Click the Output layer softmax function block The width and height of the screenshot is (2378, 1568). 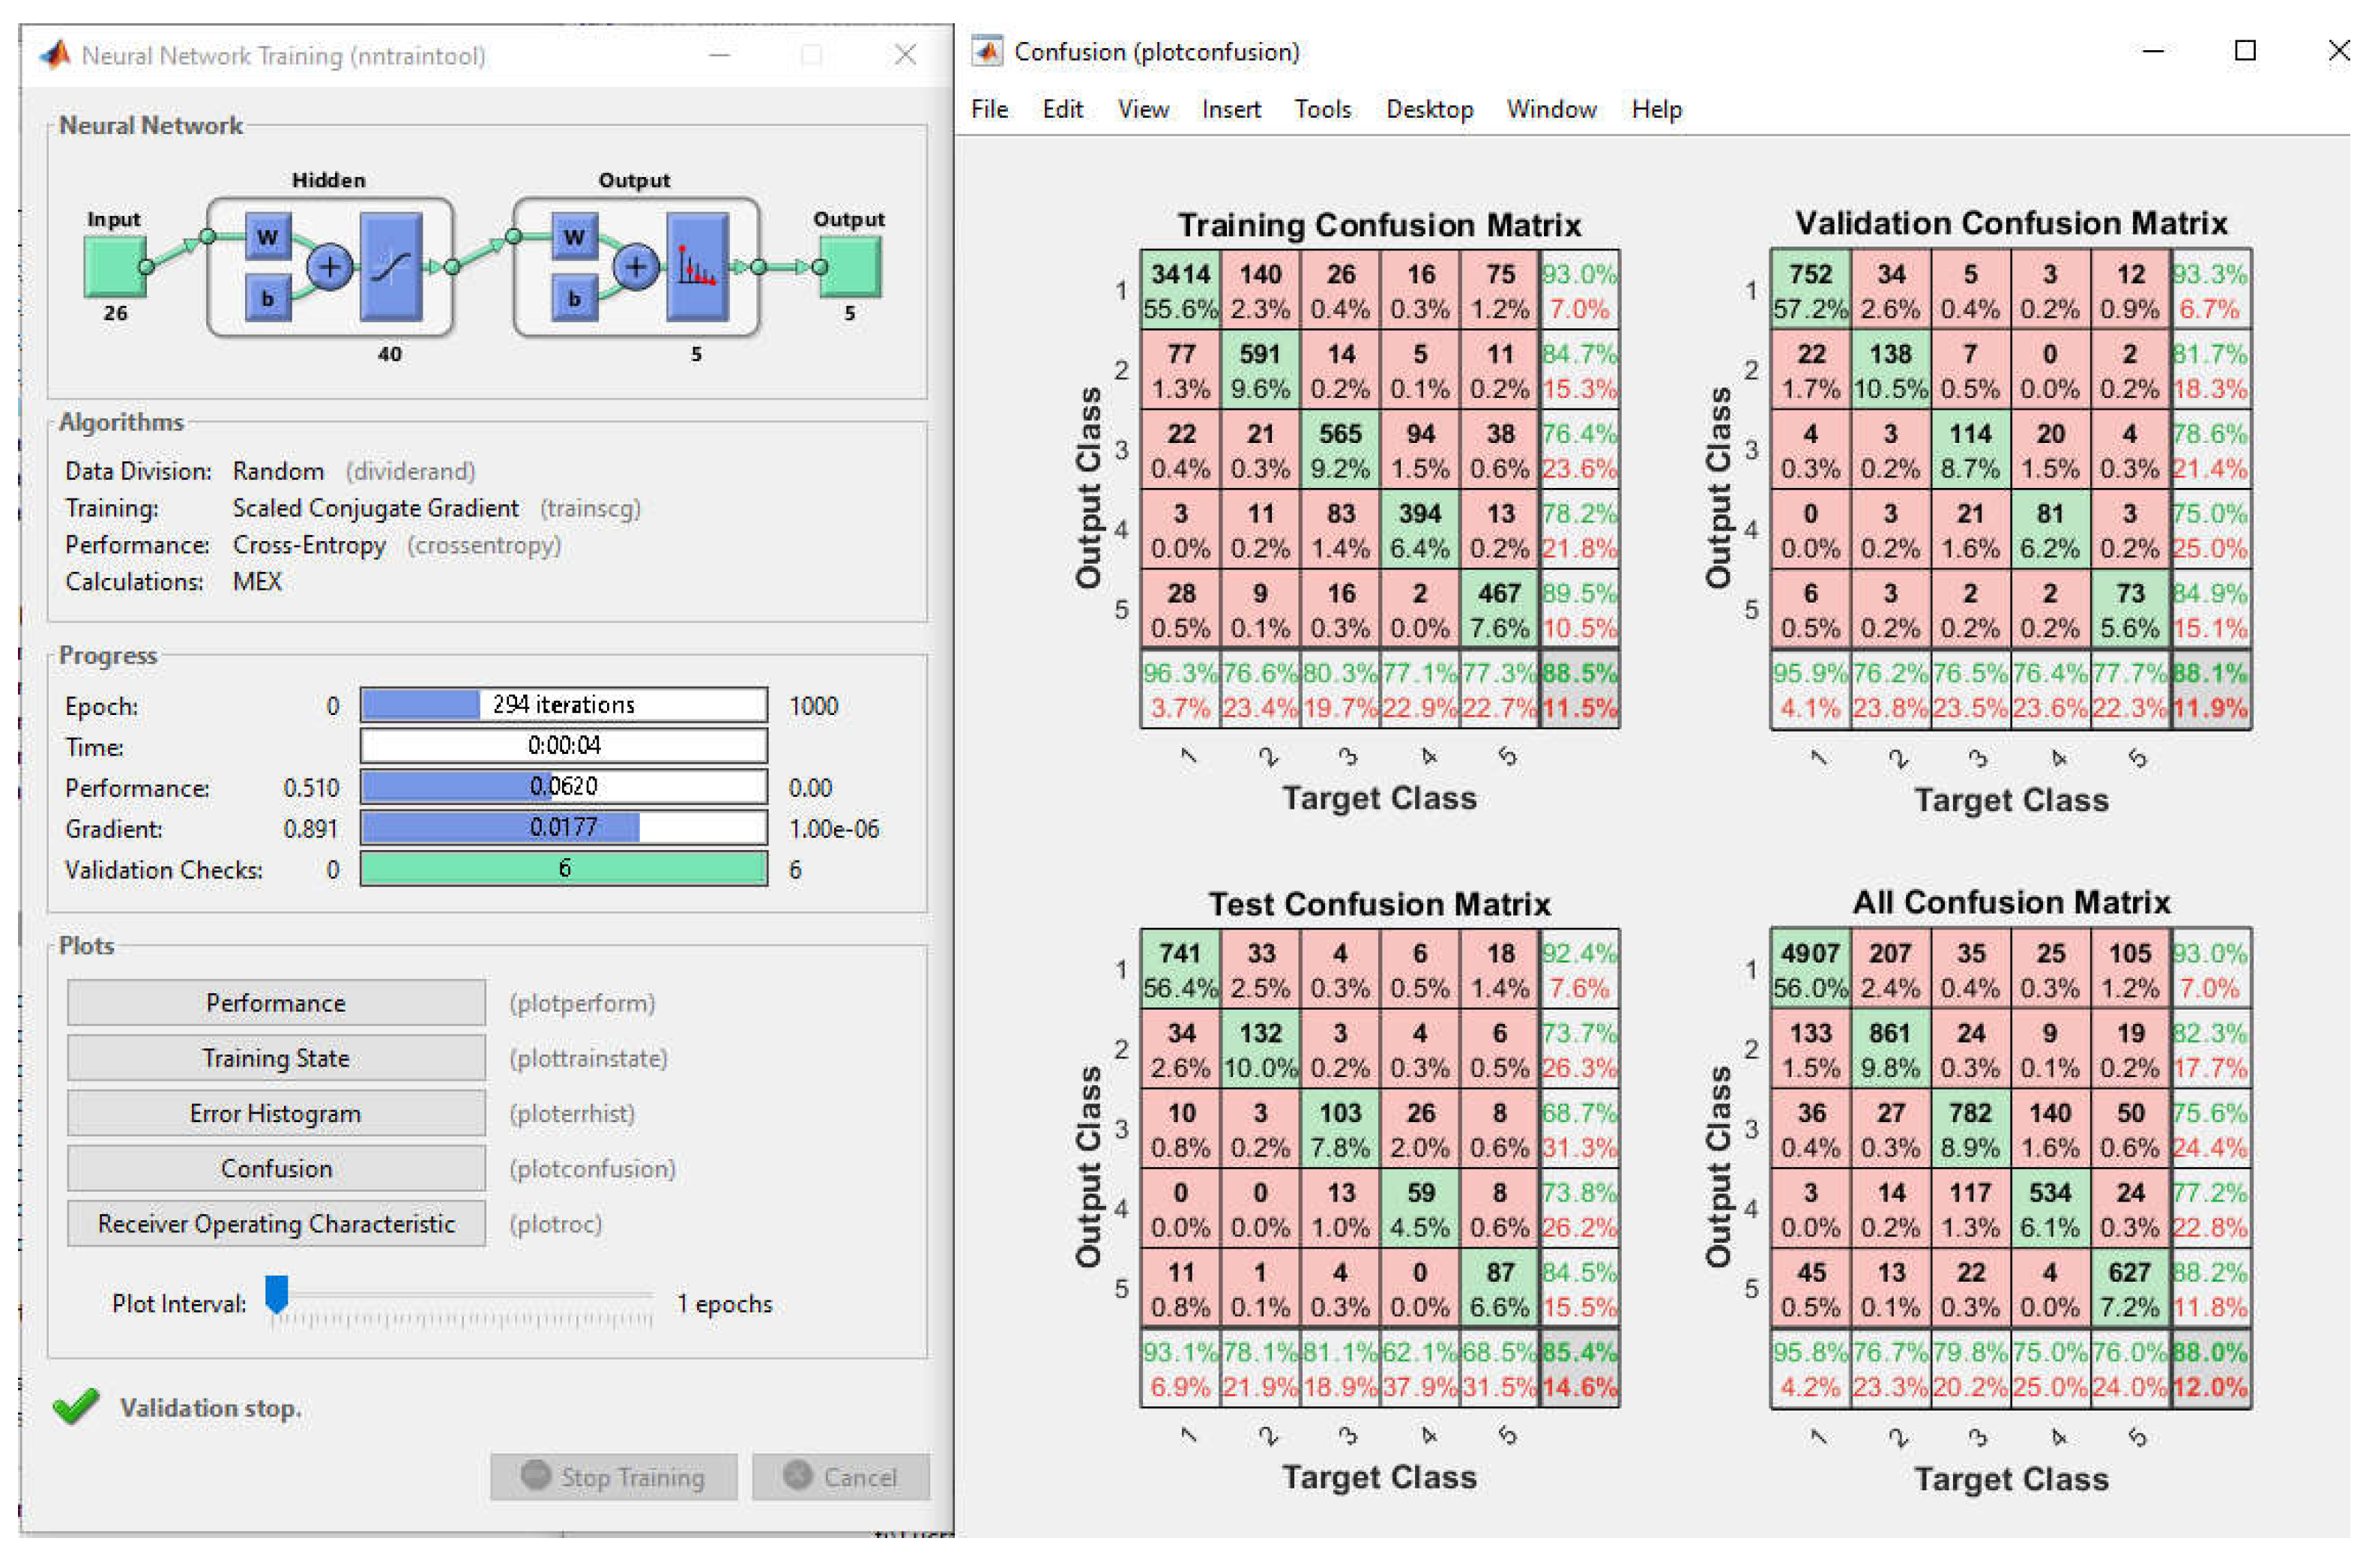tap(697, 266)
